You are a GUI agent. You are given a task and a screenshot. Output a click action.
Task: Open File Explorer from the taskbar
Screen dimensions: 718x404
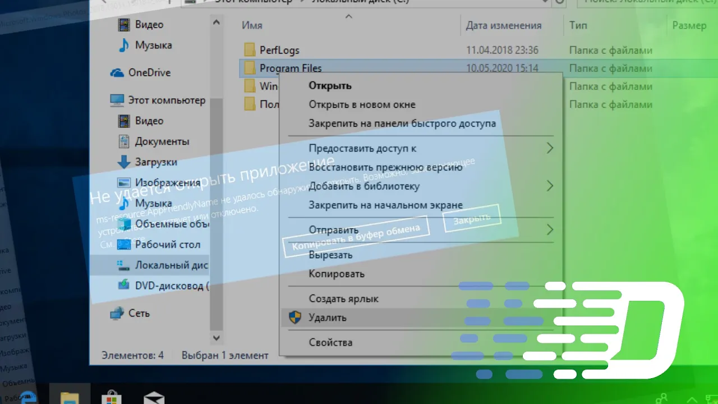point(70,397)
